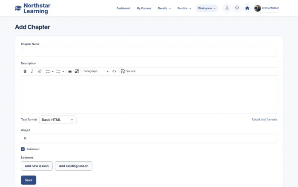Save the chapter
This screenshot has width=298, height=187.
pyautogui.click(x=29, y=180)
